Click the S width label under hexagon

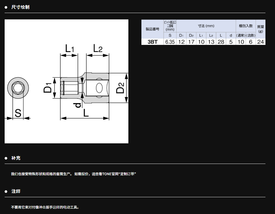pos(18,113)
